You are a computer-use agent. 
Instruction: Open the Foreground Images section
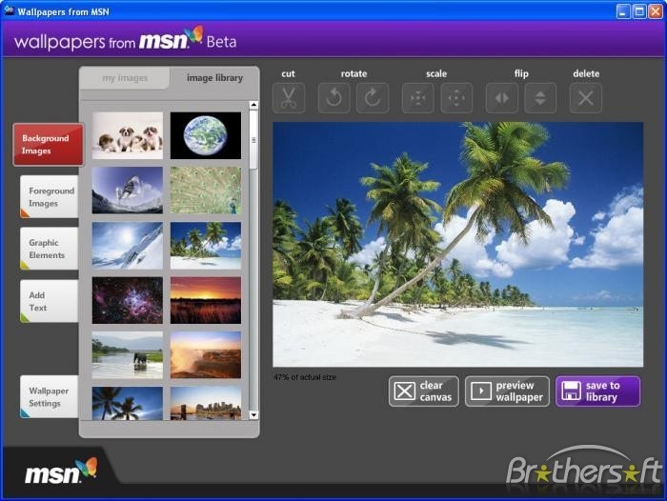click(x=50, y=197)
